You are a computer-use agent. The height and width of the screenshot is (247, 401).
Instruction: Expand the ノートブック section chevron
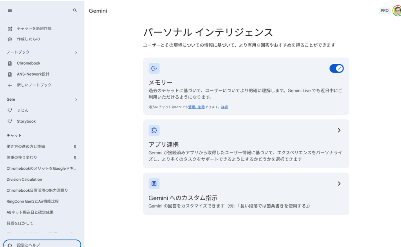tap(76, 53)
